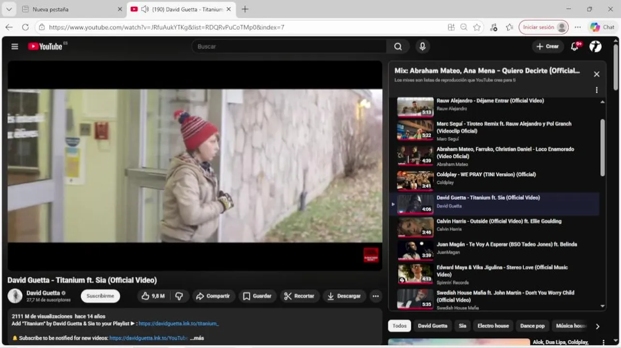Click the browser address bar URL
The height and width of the screenshot is (348, 621).
click(x=166, y=27)
